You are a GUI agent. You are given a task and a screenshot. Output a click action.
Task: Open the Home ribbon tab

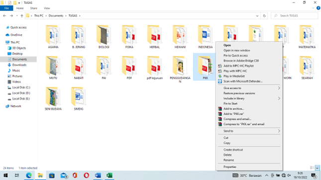[20, 8]
